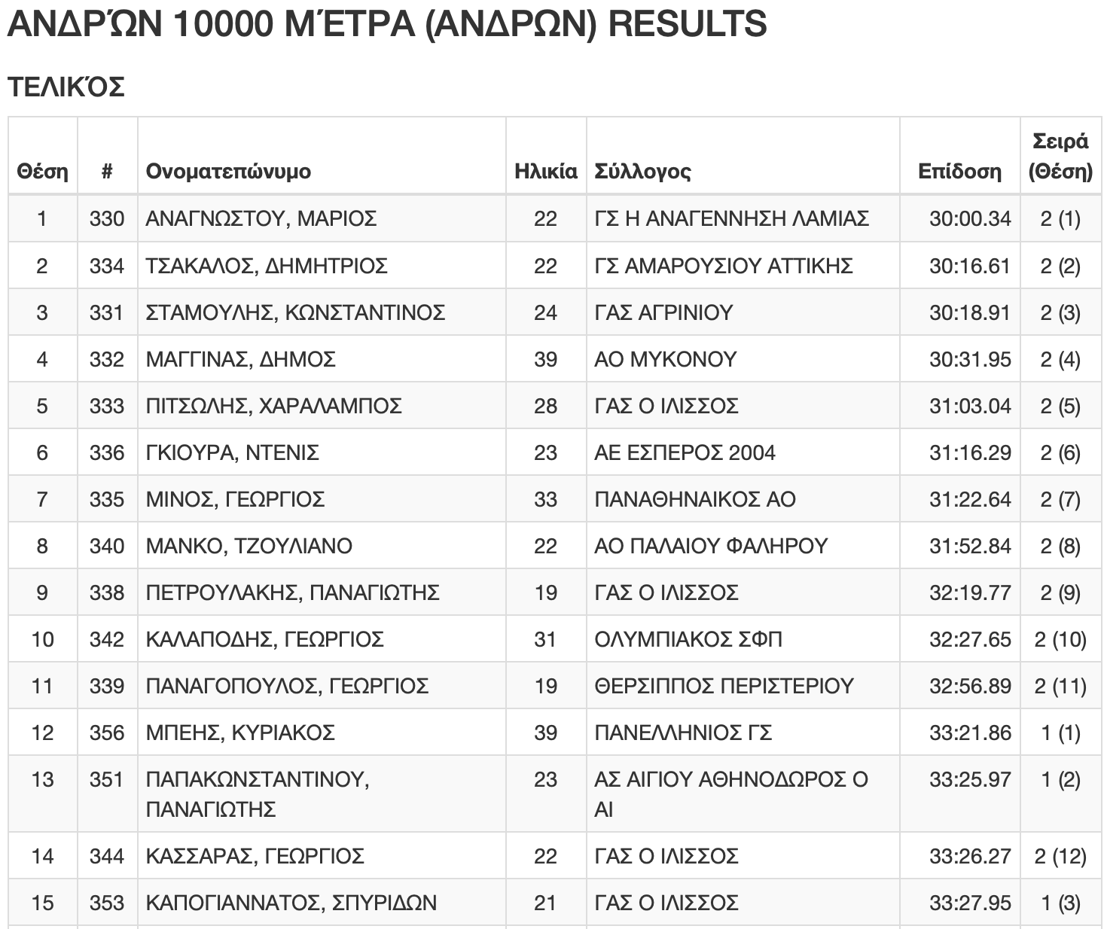Click the Σειρά (Θέση) column header
The image size is (1104, 929).
tap(1060, 157)
